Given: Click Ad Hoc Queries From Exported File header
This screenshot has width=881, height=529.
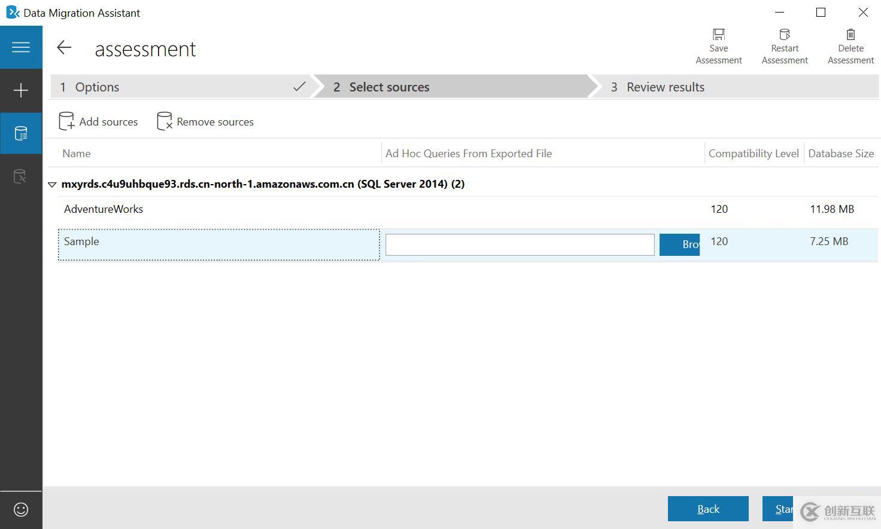Looking at the screenshot, I should (x=469, y=154).
